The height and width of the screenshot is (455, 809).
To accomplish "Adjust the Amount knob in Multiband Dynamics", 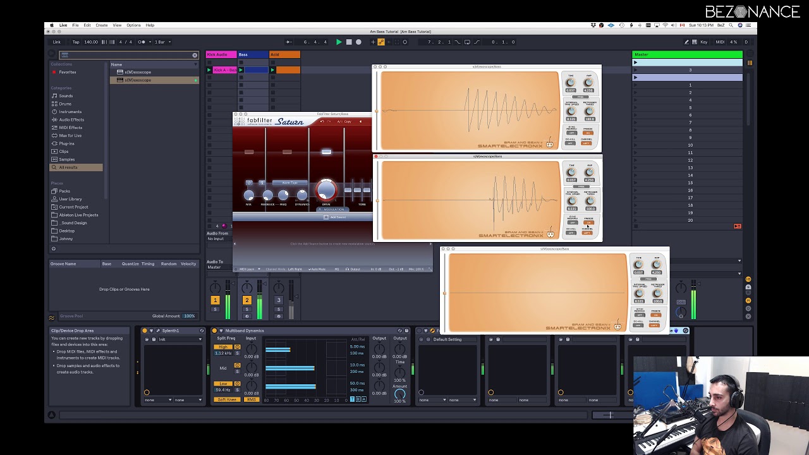I will 400,394.
